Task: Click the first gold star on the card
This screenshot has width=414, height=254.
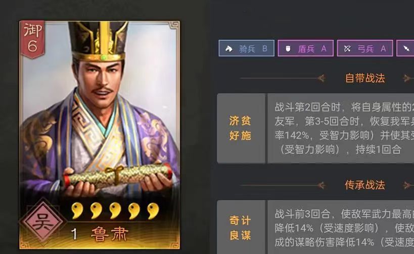Action: (x=77, y=211)
